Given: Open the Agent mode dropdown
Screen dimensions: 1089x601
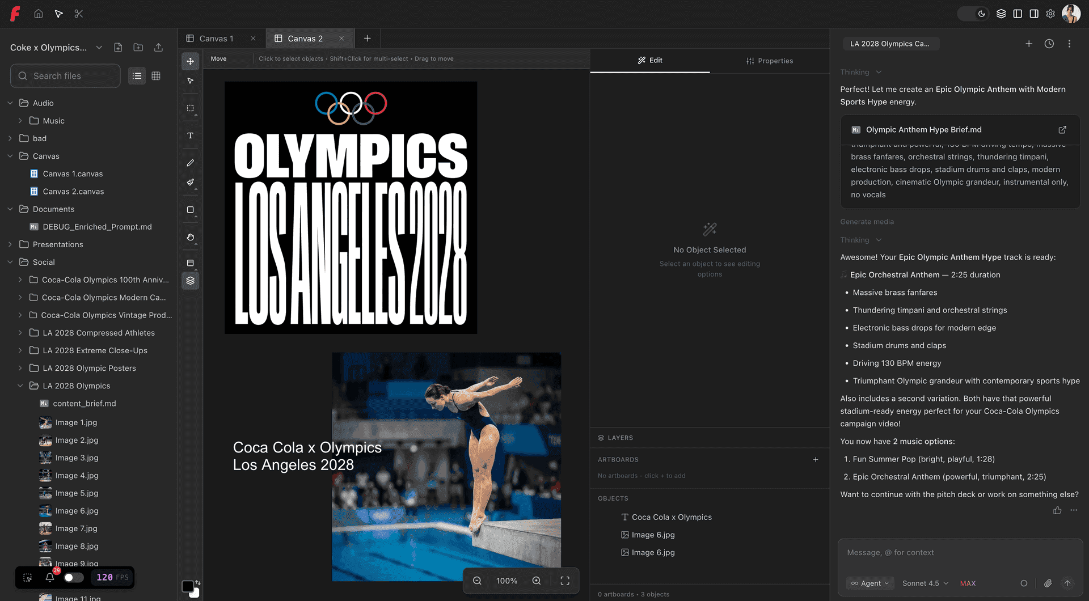Looking at the screenshot, I should (x=870, y=583).
